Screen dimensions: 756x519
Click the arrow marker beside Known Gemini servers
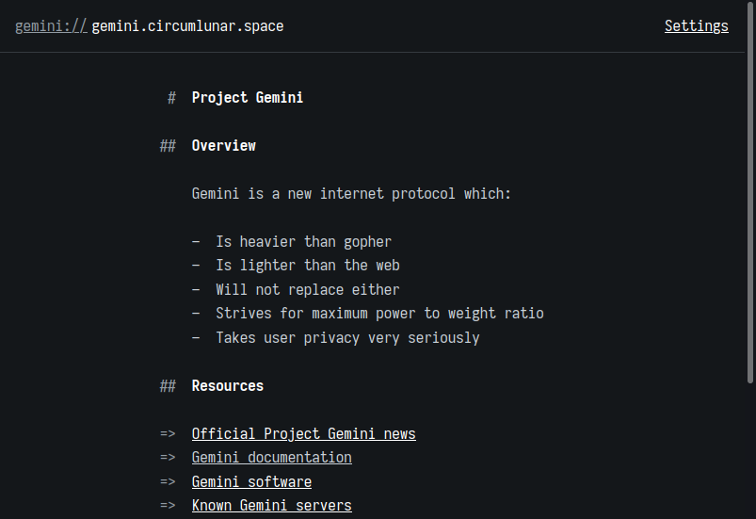(x=168, y=505)
